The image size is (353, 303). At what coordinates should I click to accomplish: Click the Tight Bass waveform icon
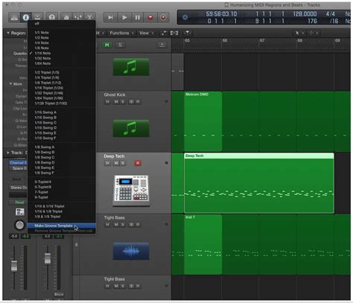pos(131,251)
